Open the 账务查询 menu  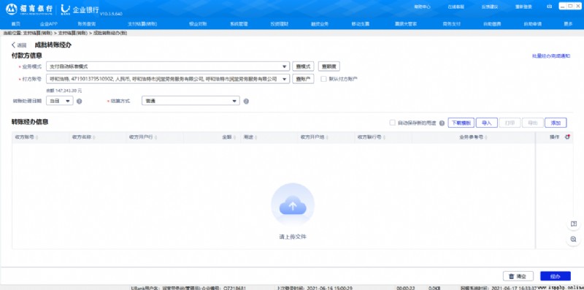point(86,24)
